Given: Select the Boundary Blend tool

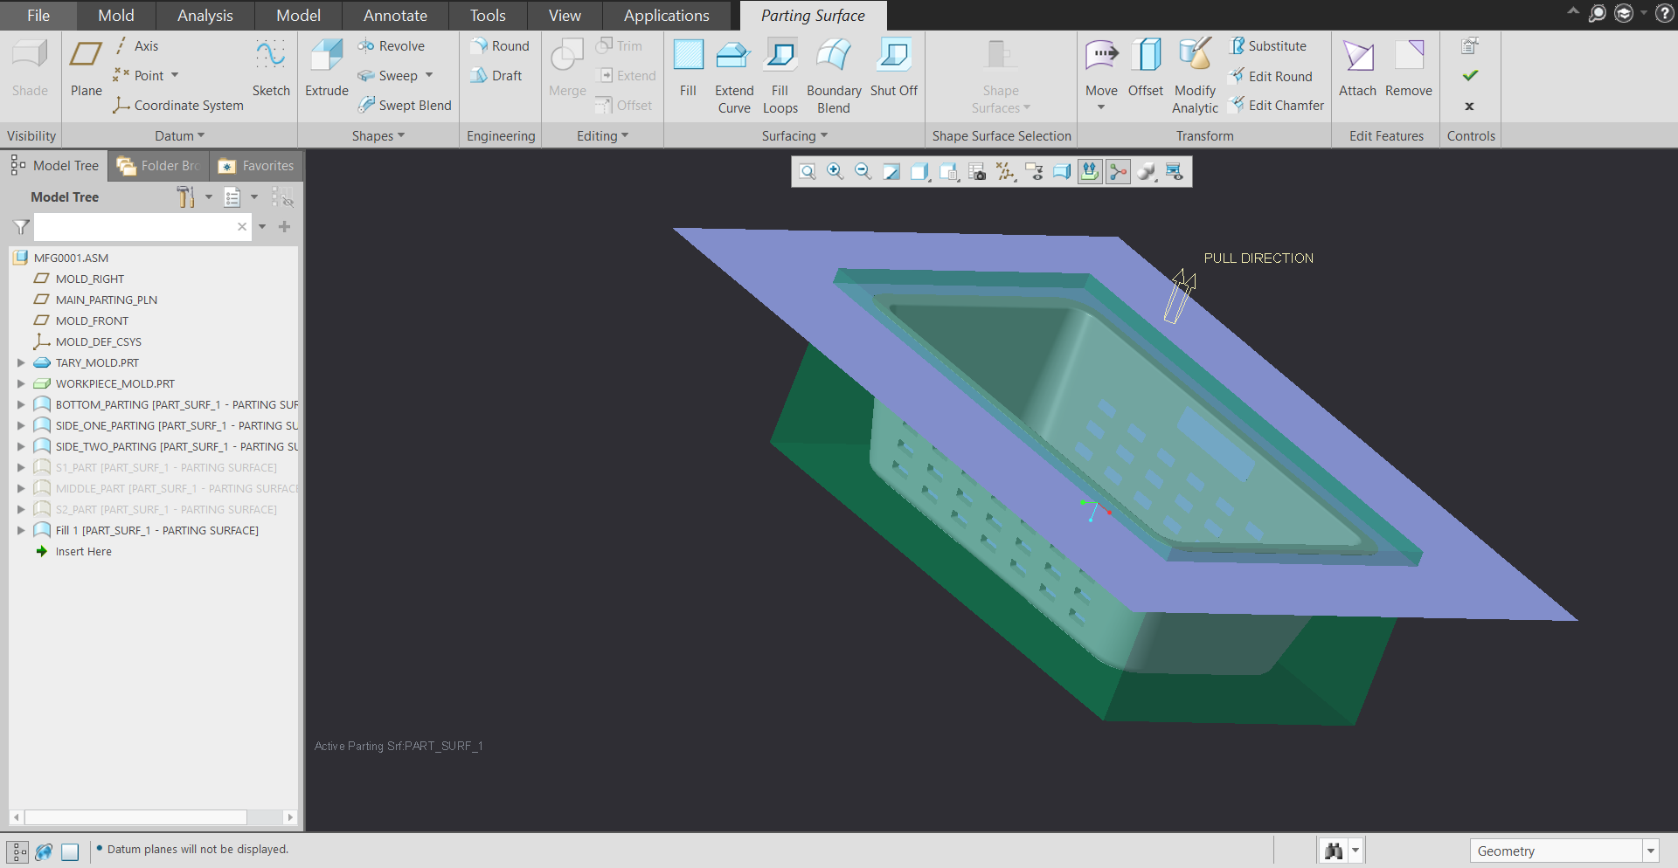Looking at the screenshot, I should click(x=834, y=76).
